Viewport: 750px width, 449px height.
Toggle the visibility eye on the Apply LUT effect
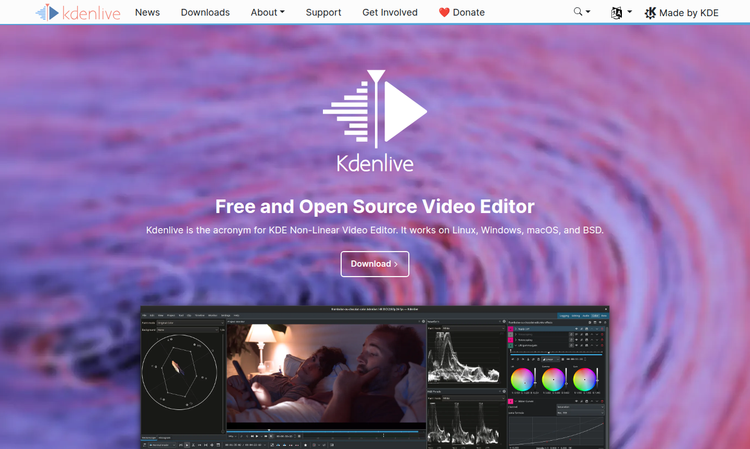click(577, 329)
